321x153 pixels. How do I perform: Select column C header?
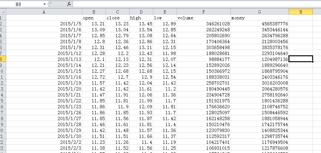coord(117,12)
